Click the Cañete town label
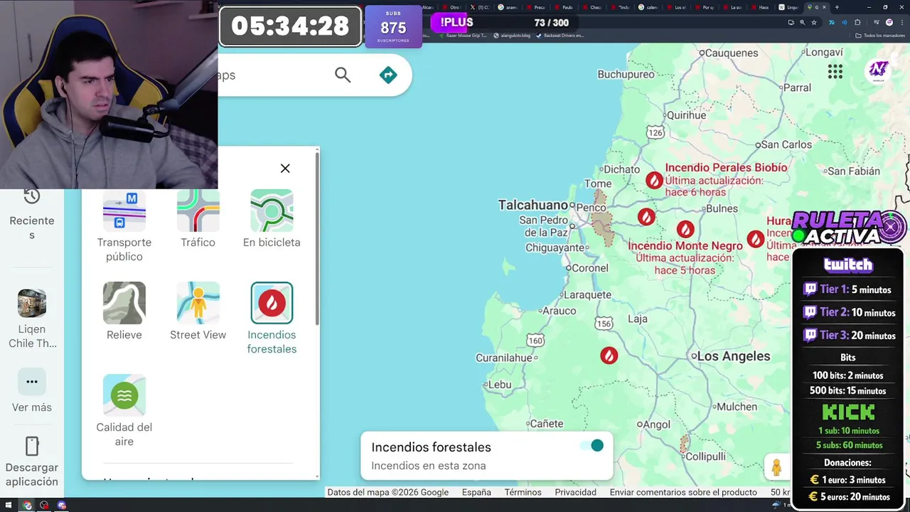 point(546,423)
